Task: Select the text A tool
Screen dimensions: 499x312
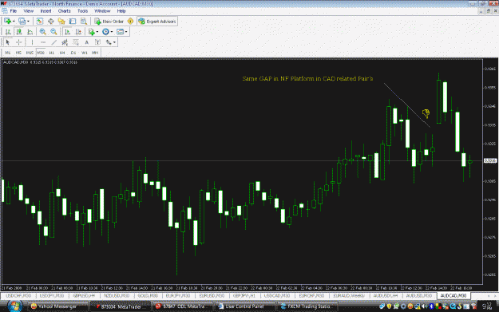Action: [86, 42]
